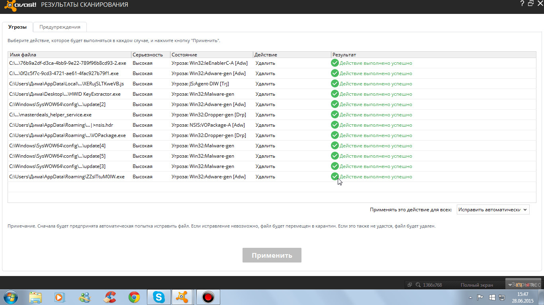Click the red record button taskbar icon
The image size is (544, 305).
[208, 297]
